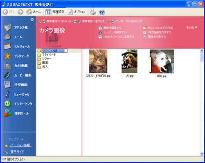205x163 pixels.
Task: Click the scrollbar down arrow in image pane
Action: coord(202,154)
